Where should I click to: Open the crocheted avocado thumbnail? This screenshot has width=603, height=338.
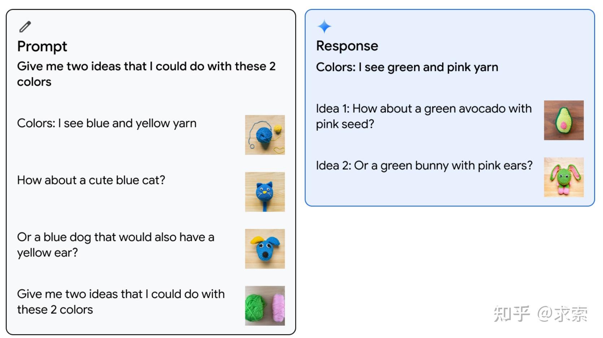click(564, 120)
